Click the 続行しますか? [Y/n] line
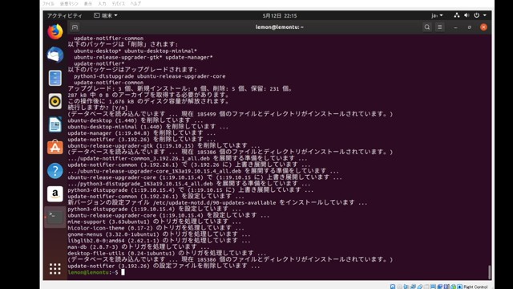This screenshot has height=289, width=513. (x=98, y=108)
